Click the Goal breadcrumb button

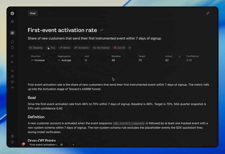click(33, 13)
